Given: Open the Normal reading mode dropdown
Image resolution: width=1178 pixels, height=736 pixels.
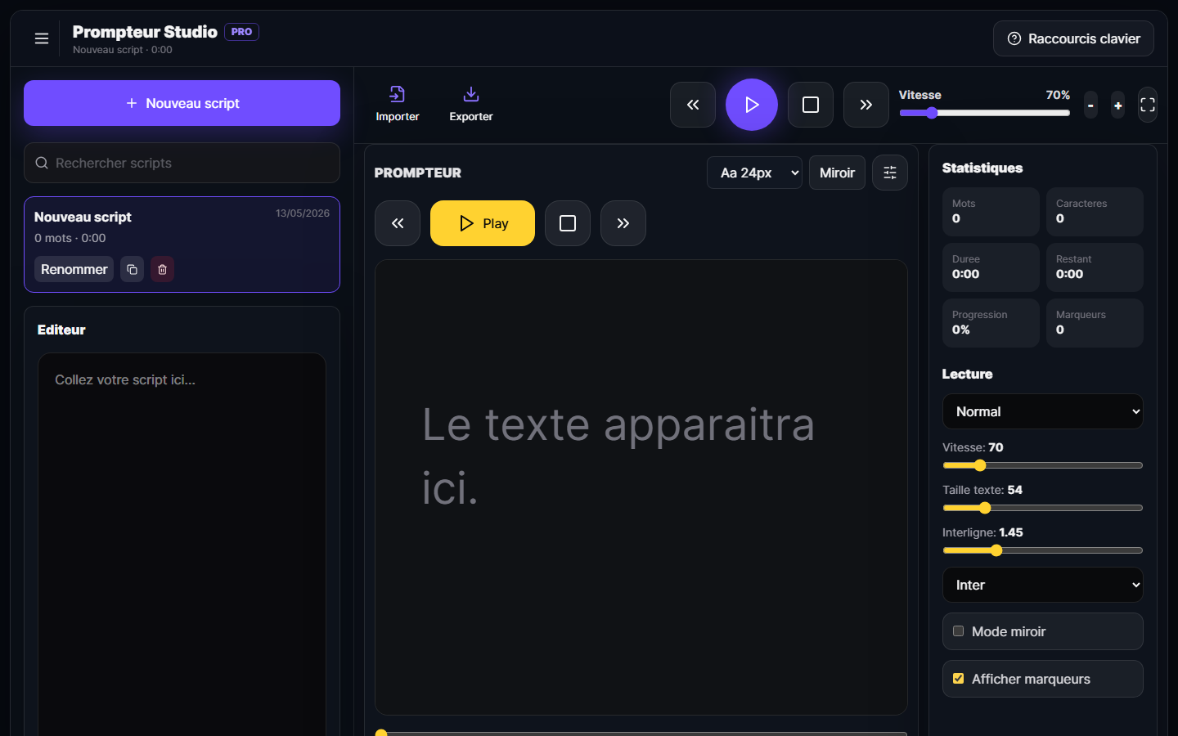Looking at the screenshot, I should [x=1043, y=411].
